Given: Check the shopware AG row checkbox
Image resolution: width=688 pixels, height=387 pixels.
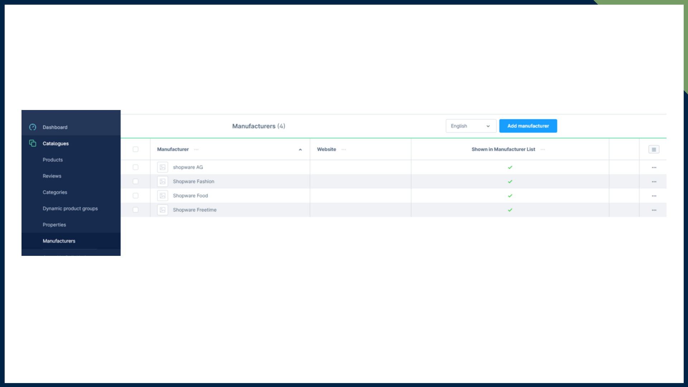Looking at the screenshot, I should pos(135,167).
